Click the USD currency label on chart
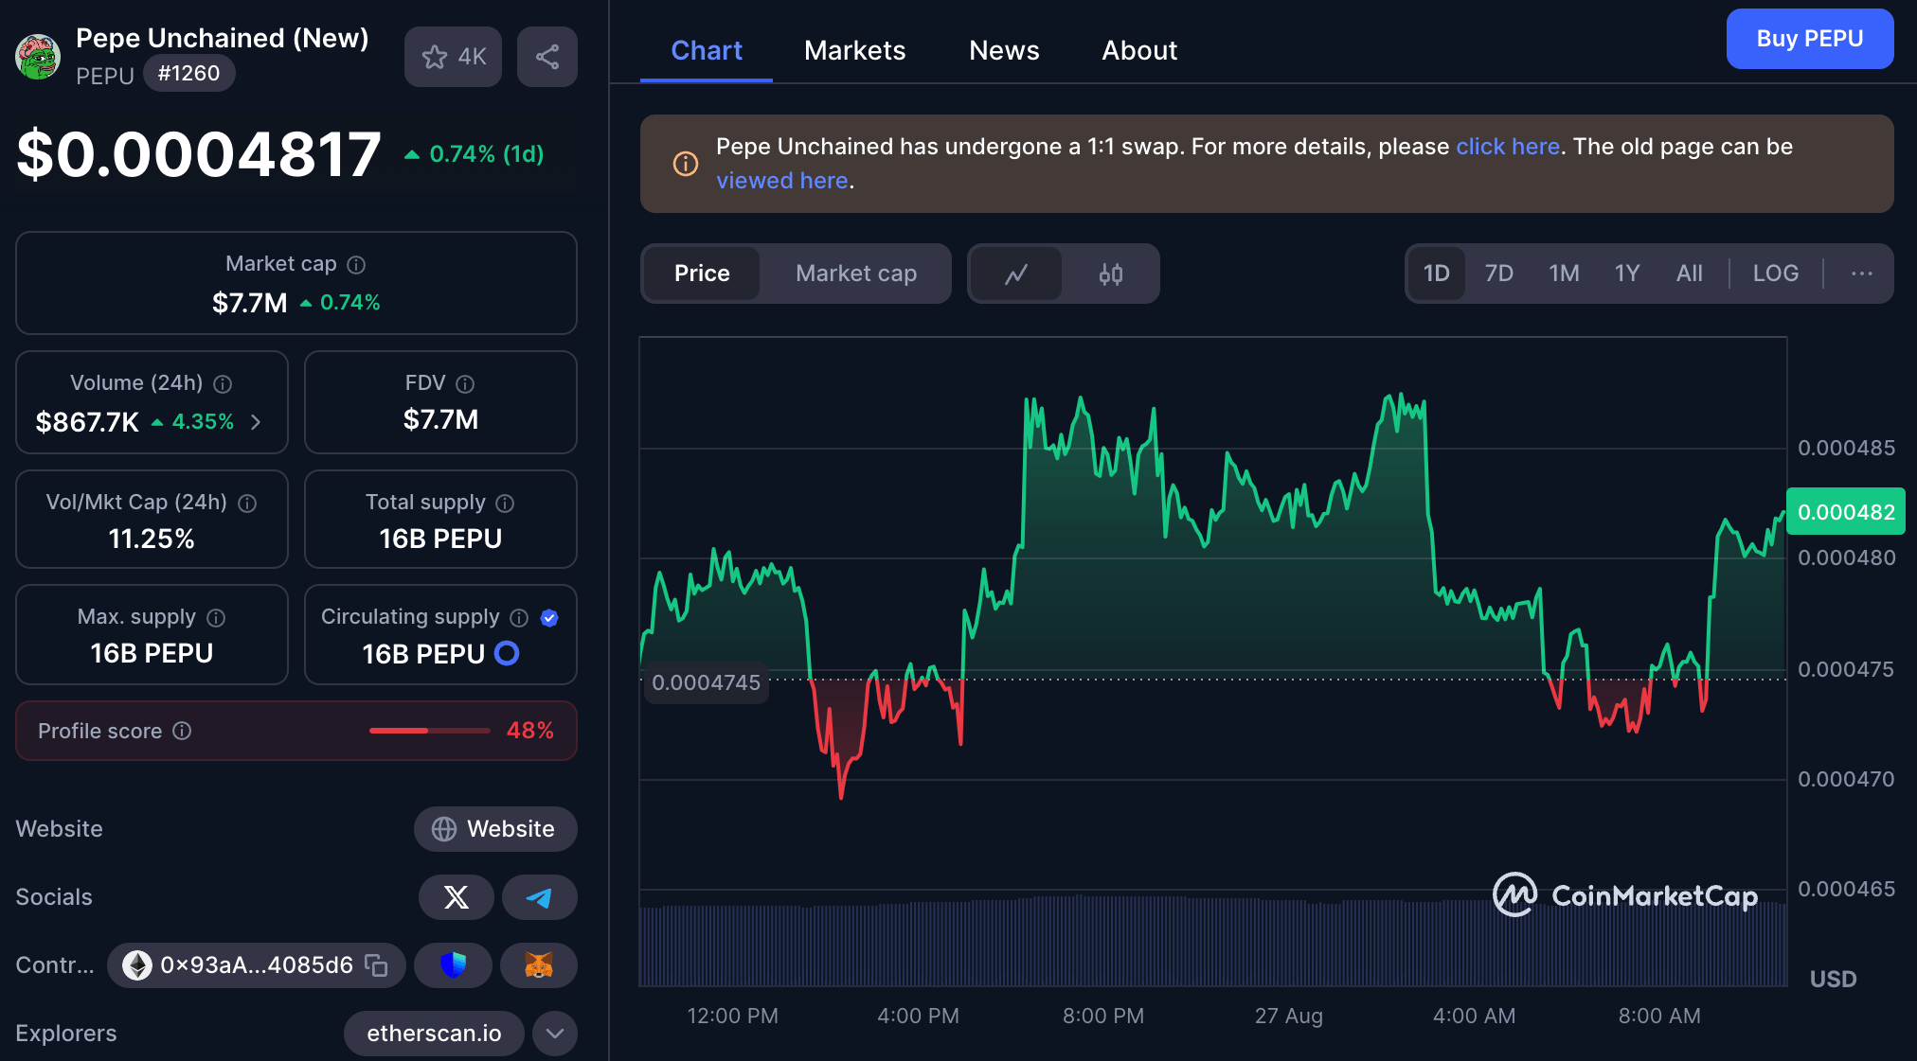This screenshot has width=1917, height=1061. (x=1833, y=980)
